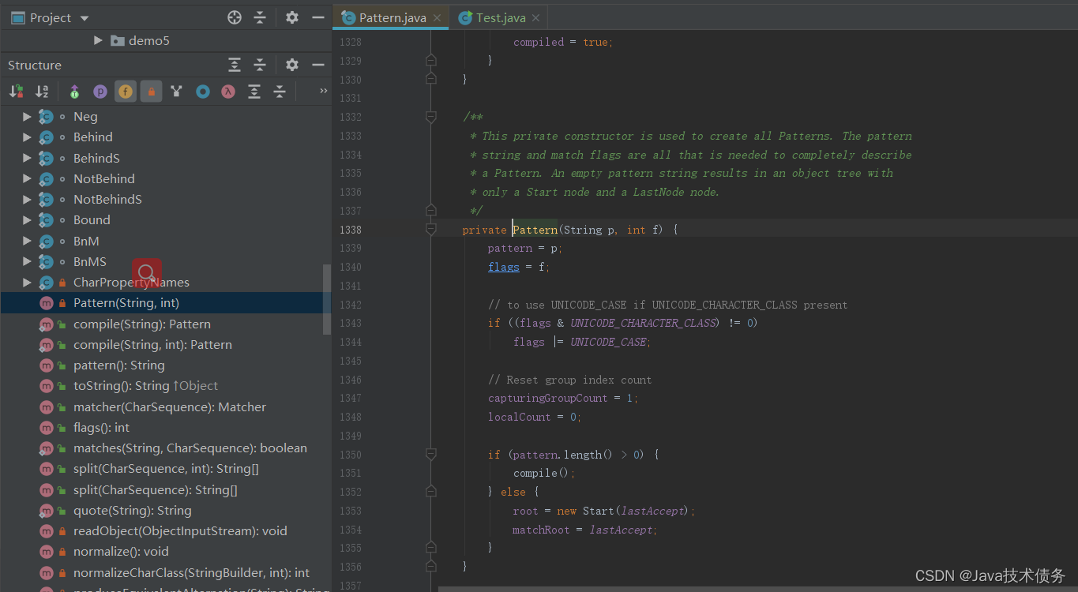The height and width of the screenshot is (592, 1078).
Task: Toggle Sort by Visibility in Structure toolbar
Action: click(x=16, y=92)
